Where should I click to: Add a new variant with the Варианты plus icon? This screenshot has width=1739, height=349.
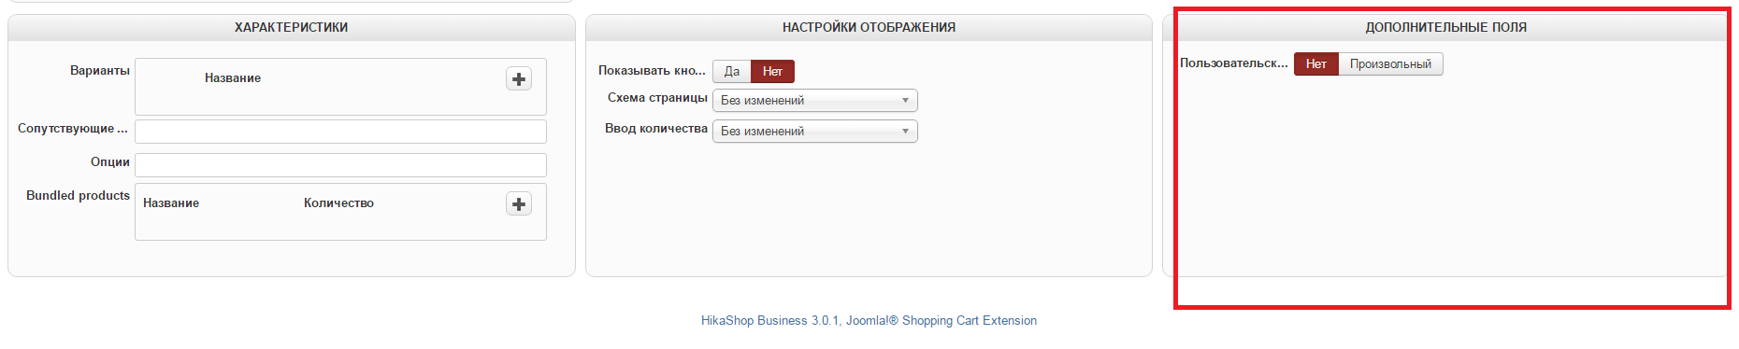(x=519, y=78)
